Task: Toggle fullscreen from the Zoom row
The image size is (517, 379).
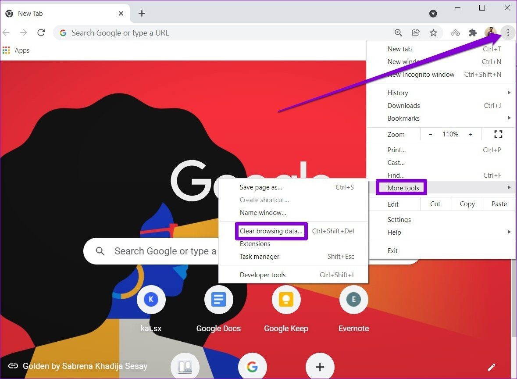Action: (498, 134)
